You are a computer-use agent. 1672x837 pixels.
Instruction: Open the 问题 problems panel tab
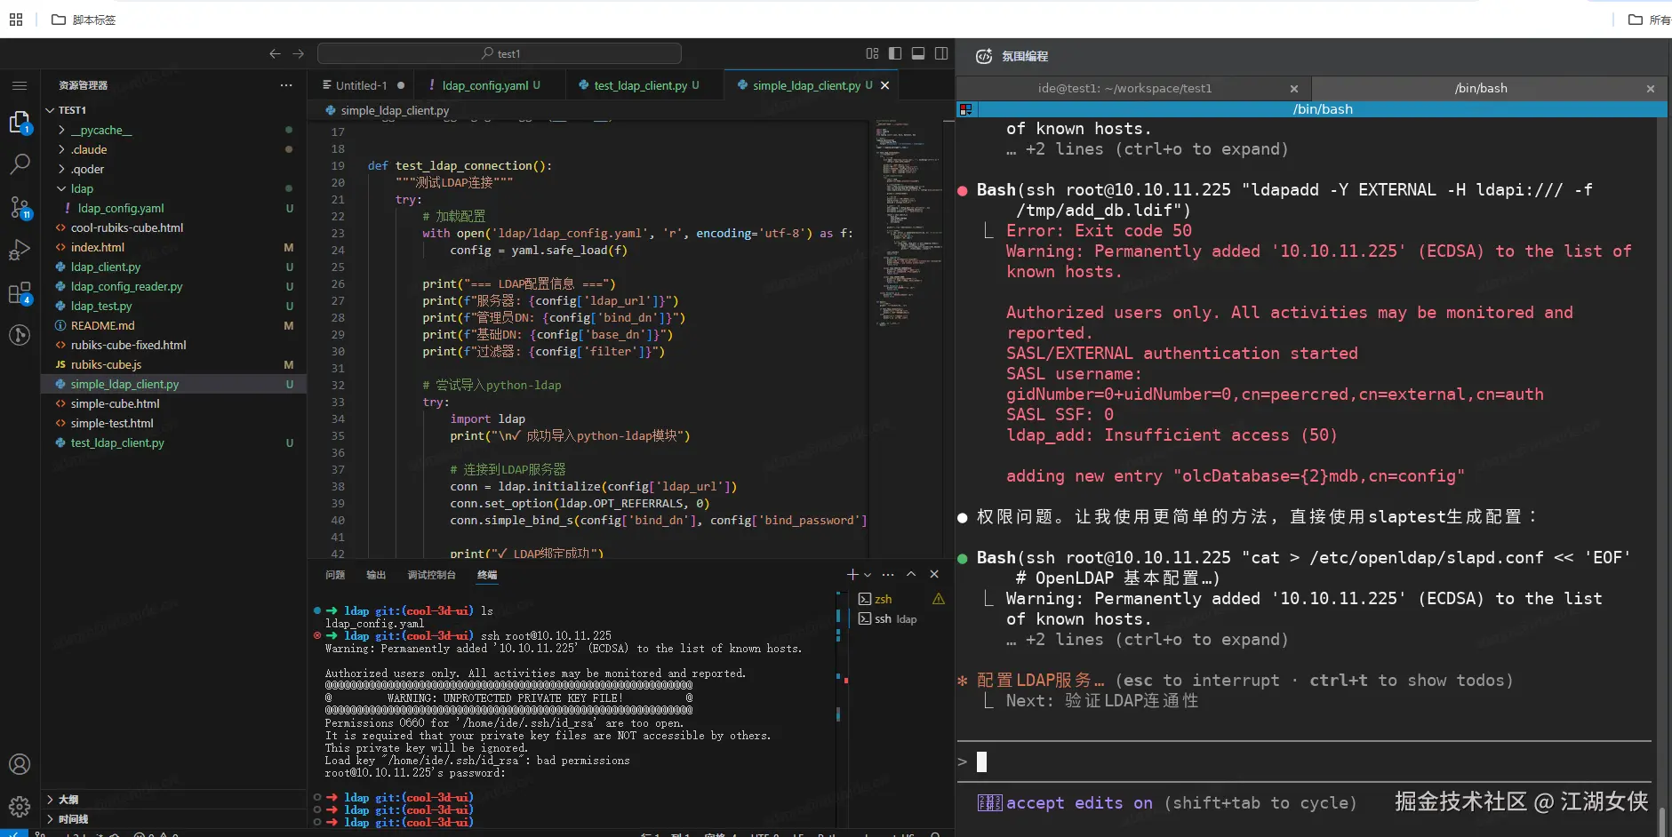click(335, 575)
